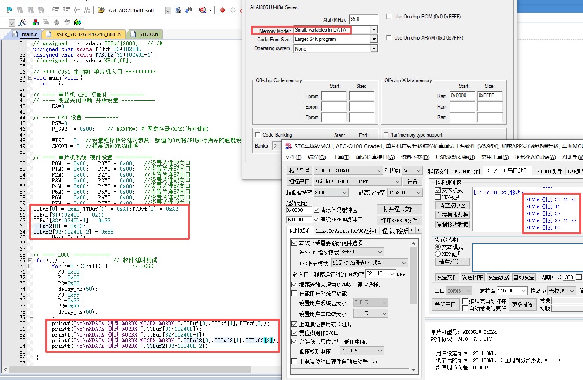Open the Operating system dropdown
583x380 pixels.
coord(374,48)
